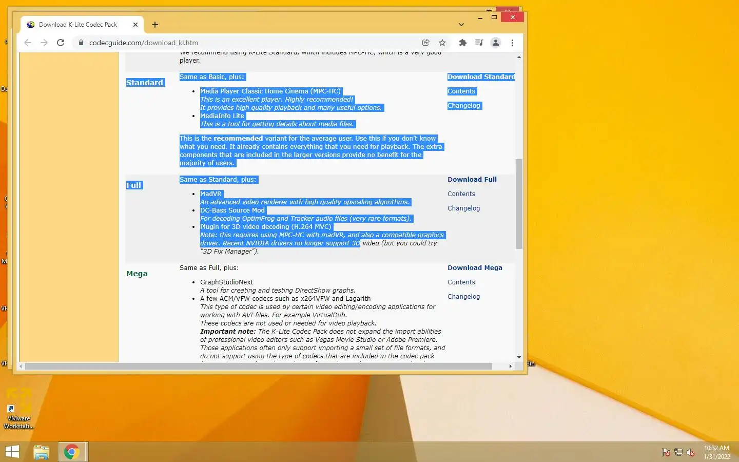
Task: Click the horizontal scroll right arrow
Action: [510, 366]
